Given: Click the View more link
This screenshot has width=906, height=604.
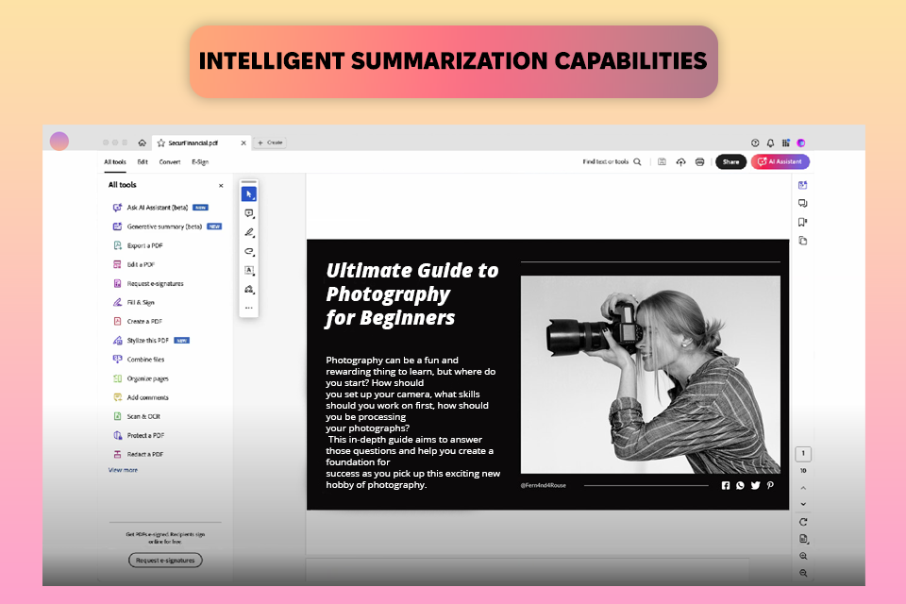Looking at the screenshot, I should 123,470.
